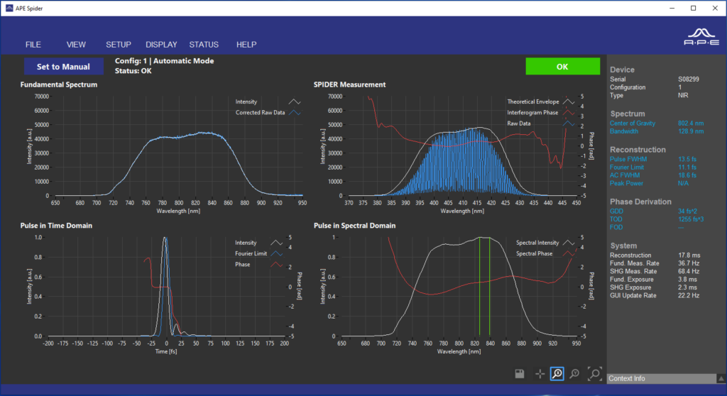
Task: Click the 18.6 fs AC FWHM value
Action: (x=687, y=175)
